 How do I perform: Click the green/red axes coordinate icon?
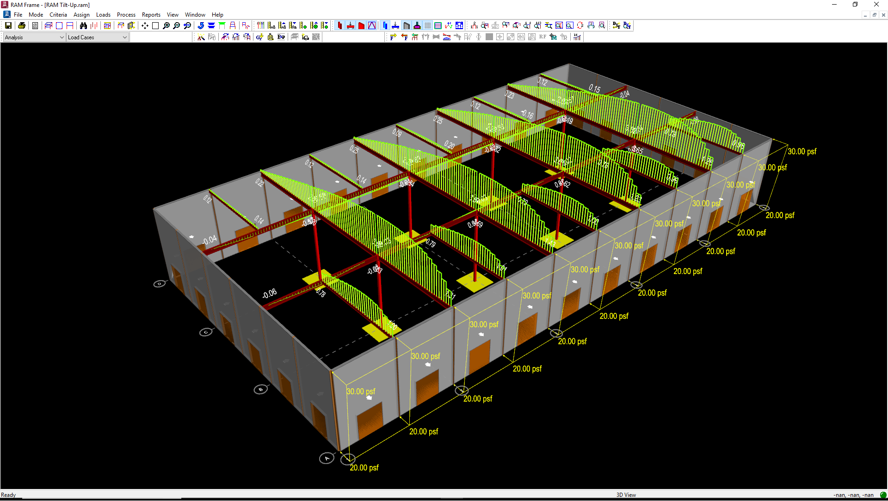coord(449,25)
